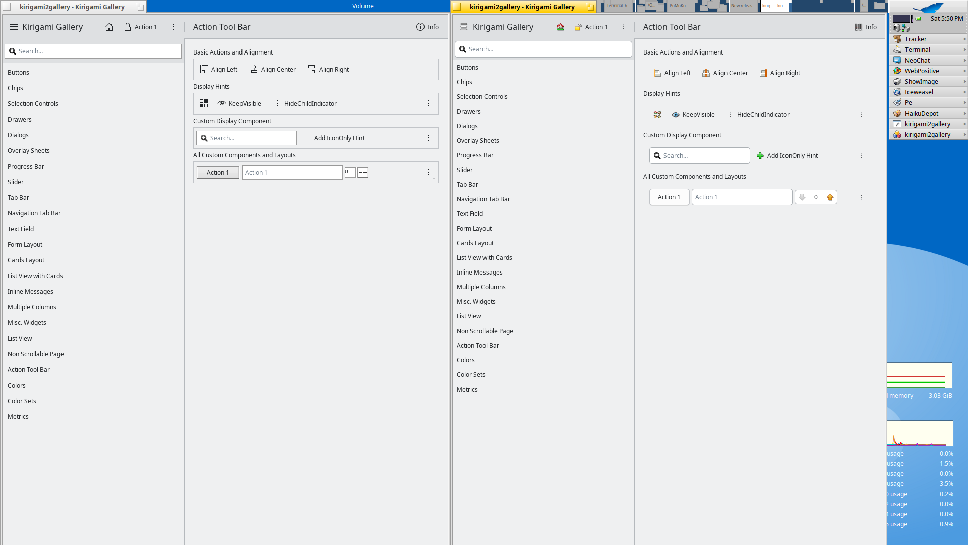Image resolution: width=968 pixels, height=545 pixels.
Task: Toggle the lock Action 1 in left header
Action: pos(141,27)
